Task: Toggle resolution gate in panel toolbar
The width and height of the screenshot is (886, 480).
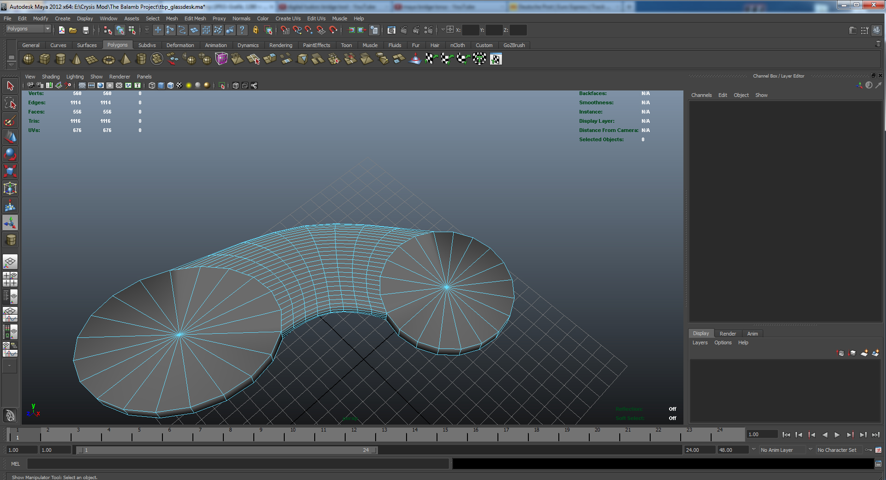Action: coord(101,85)
